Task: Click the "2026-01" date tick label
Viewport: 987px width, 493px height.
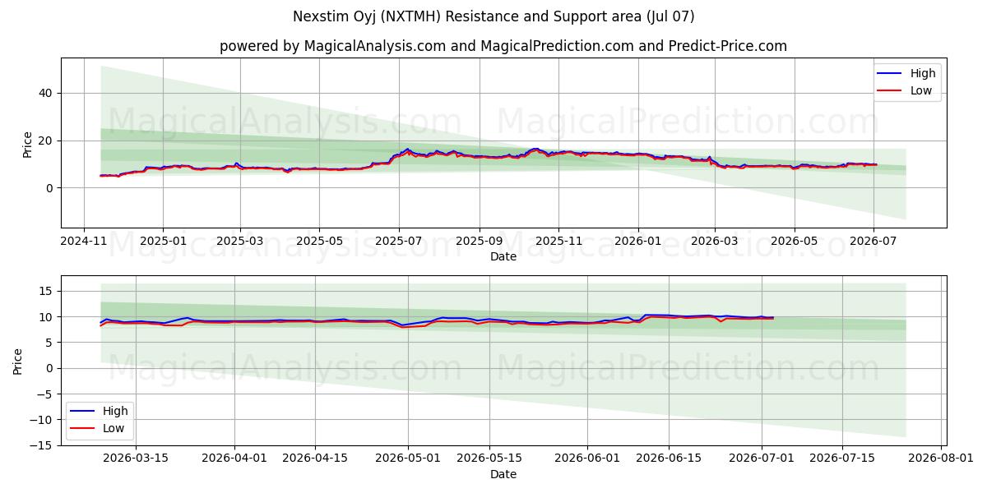Action: [x=638, y=241]
